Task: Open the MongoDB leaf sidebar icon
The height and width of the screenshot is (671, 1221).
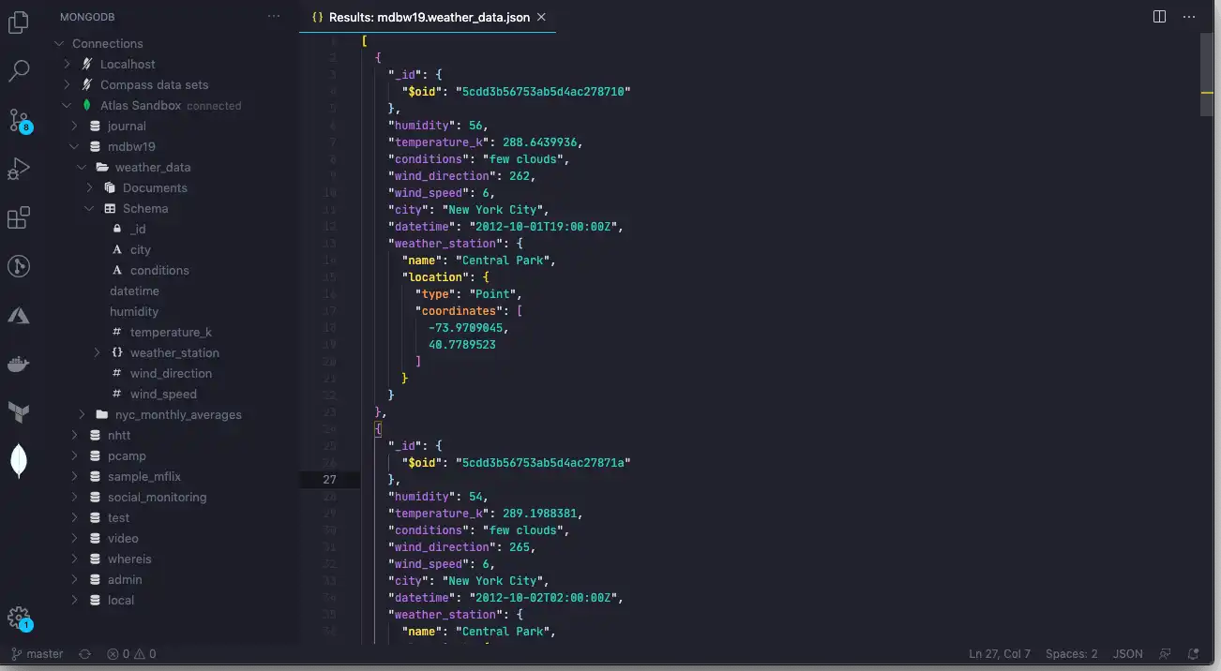Action: tap(19, 460)
